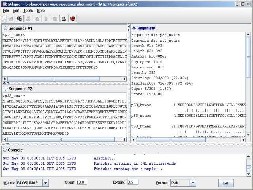Click Alignment panel scroll up arrow
Screen dimensions: 253x190
click(x=248, y=34)
